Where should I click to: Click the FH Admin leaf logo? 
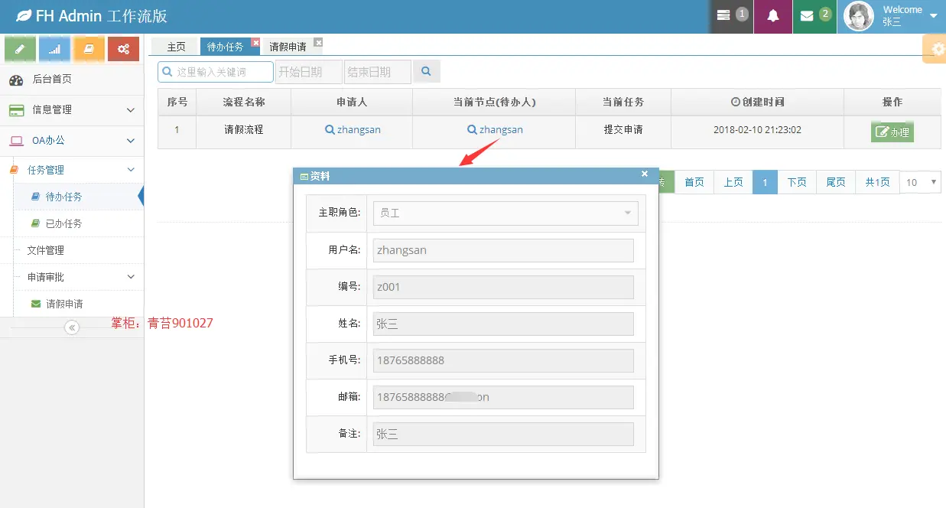pyautogui.click(x=24, y=16)
